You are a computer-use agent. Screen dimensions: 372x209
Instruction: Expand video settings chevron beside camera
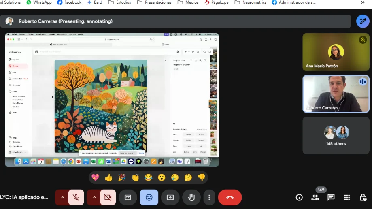pos(94,197)
